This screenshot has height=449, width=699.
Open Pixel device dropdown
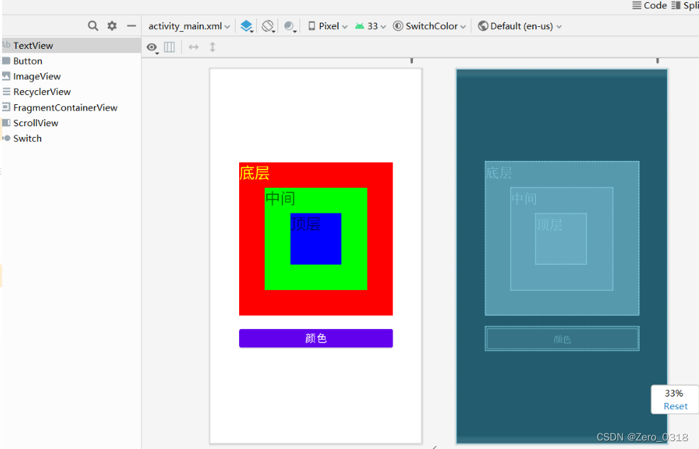328,26
